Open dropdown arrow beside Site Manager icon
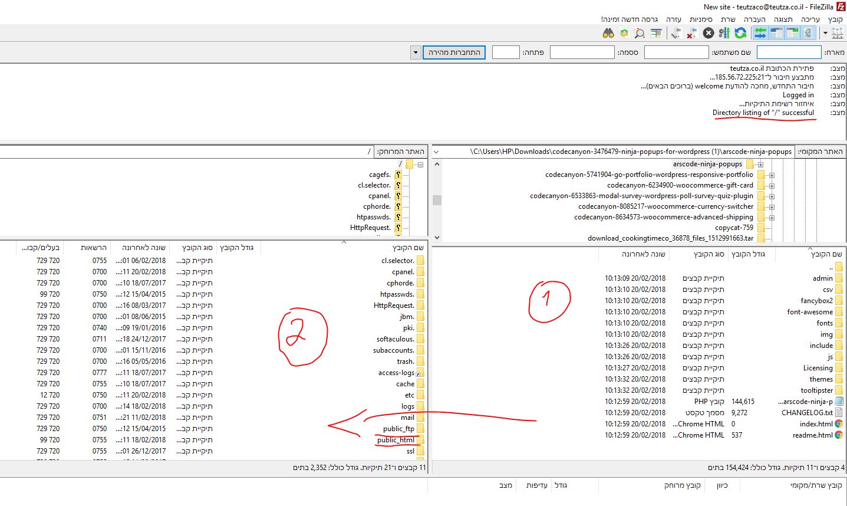This screenshot has width=847, height=506. (825, 33)
